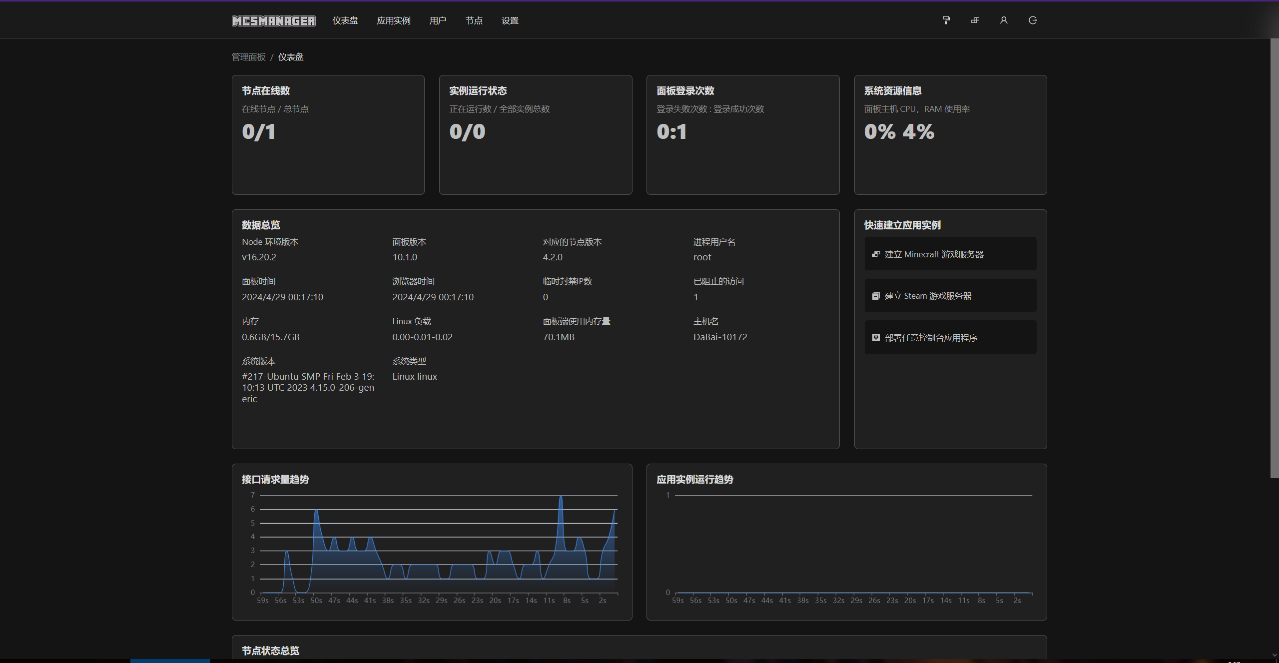Click the value under the 面板时间 label
The height and width of the screenshot is (663, 1279).
(282, 297)
